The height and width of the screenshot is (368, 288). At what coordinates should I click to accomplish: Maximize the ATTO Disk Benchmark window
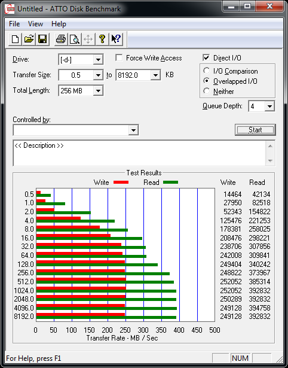[x=247, y=7]
